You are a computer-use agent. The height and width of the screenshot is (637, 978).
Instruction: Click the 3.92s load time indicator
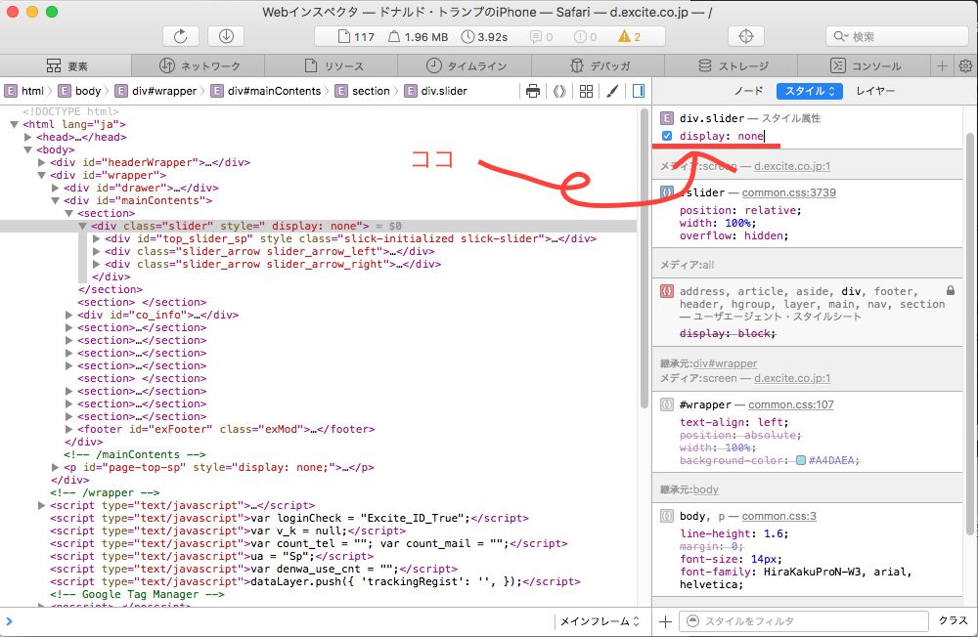click(x=485, y=37)
